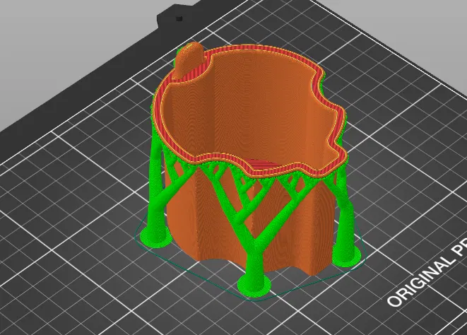Select the front green tree support base

coord(254,286)
